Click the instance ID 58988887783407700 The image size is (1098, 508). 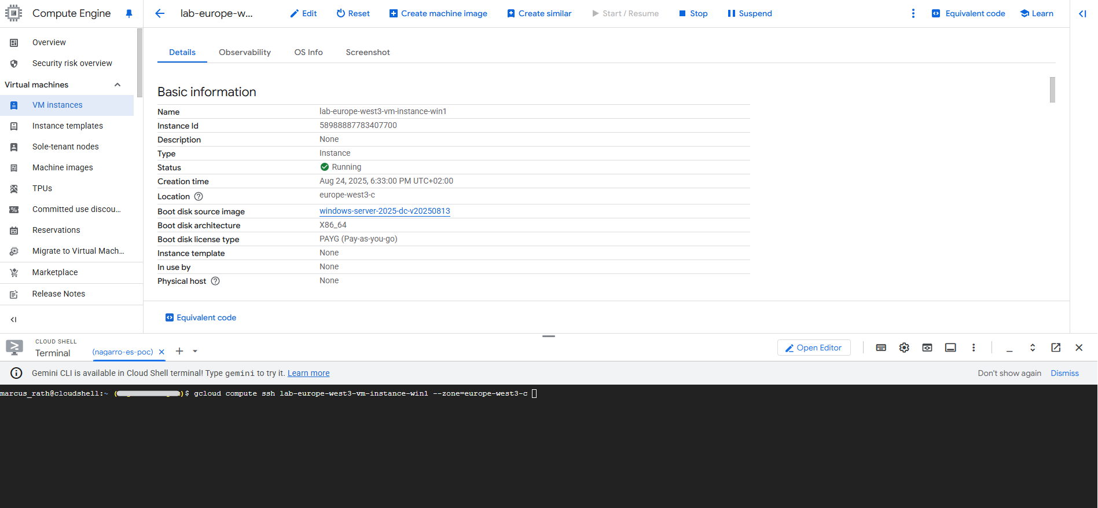tap(358, 125)
